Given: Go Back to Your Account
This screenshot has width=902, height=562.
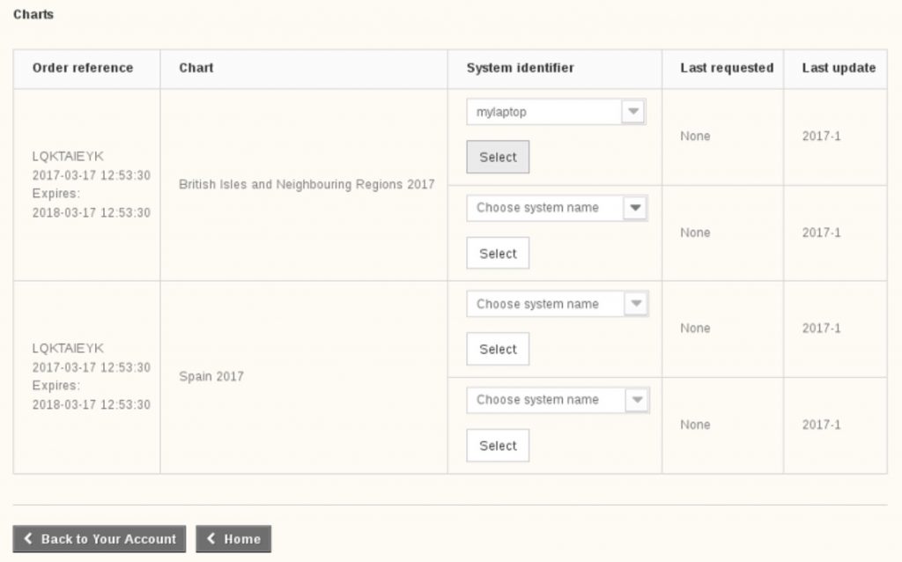Looking at the screenshot, I should (x=99, y=539).
